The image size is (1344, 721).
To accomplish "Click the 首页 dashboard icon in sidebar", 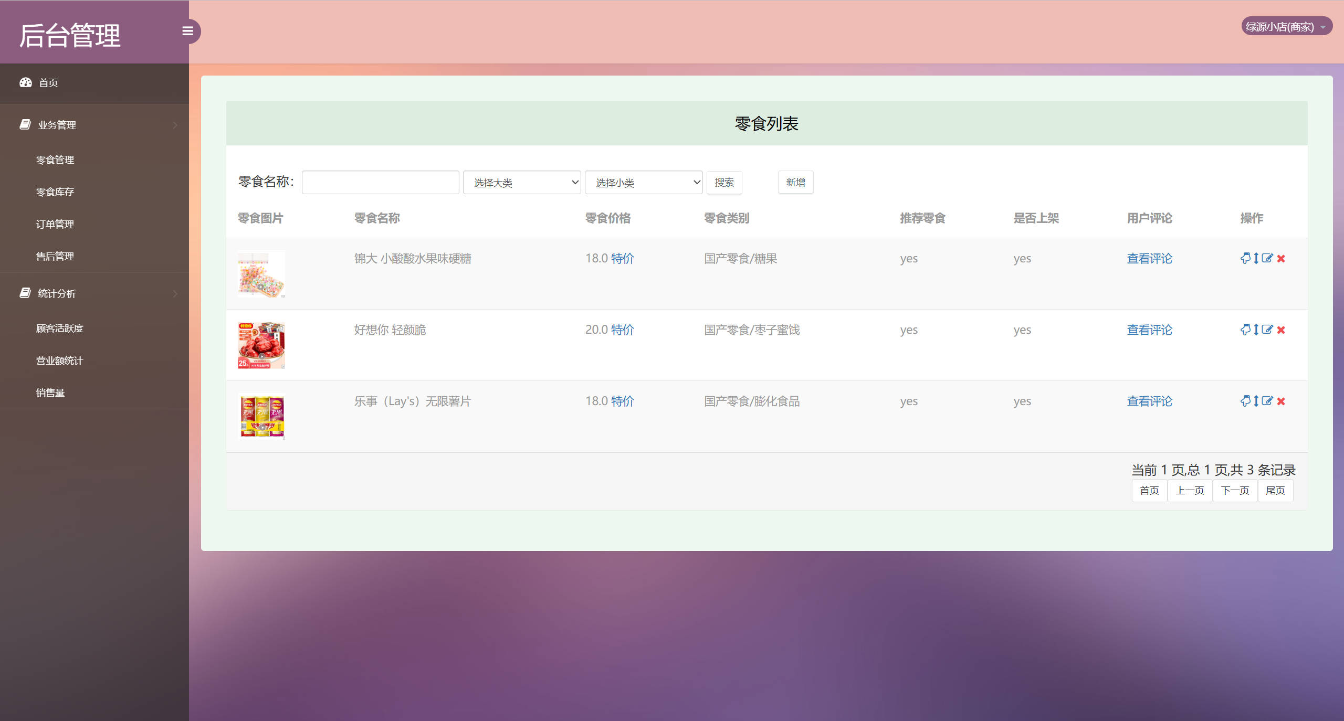I will 26,82.
